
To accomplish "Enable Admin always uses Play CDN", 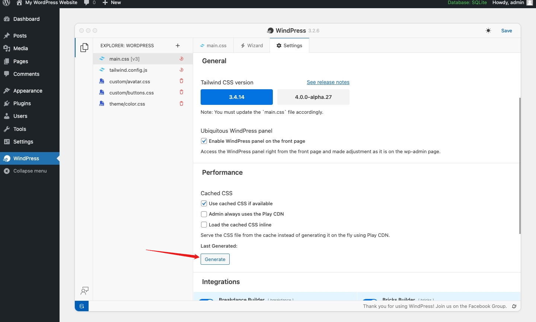I will pos(204,214).
